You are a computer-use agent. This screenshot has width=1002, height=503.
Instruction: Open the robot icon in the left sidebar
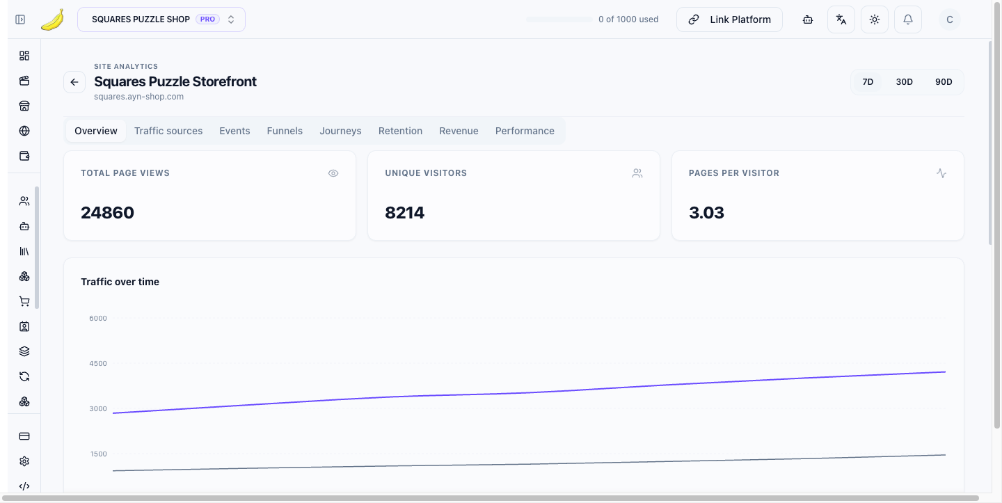click(x=24, y=226)
